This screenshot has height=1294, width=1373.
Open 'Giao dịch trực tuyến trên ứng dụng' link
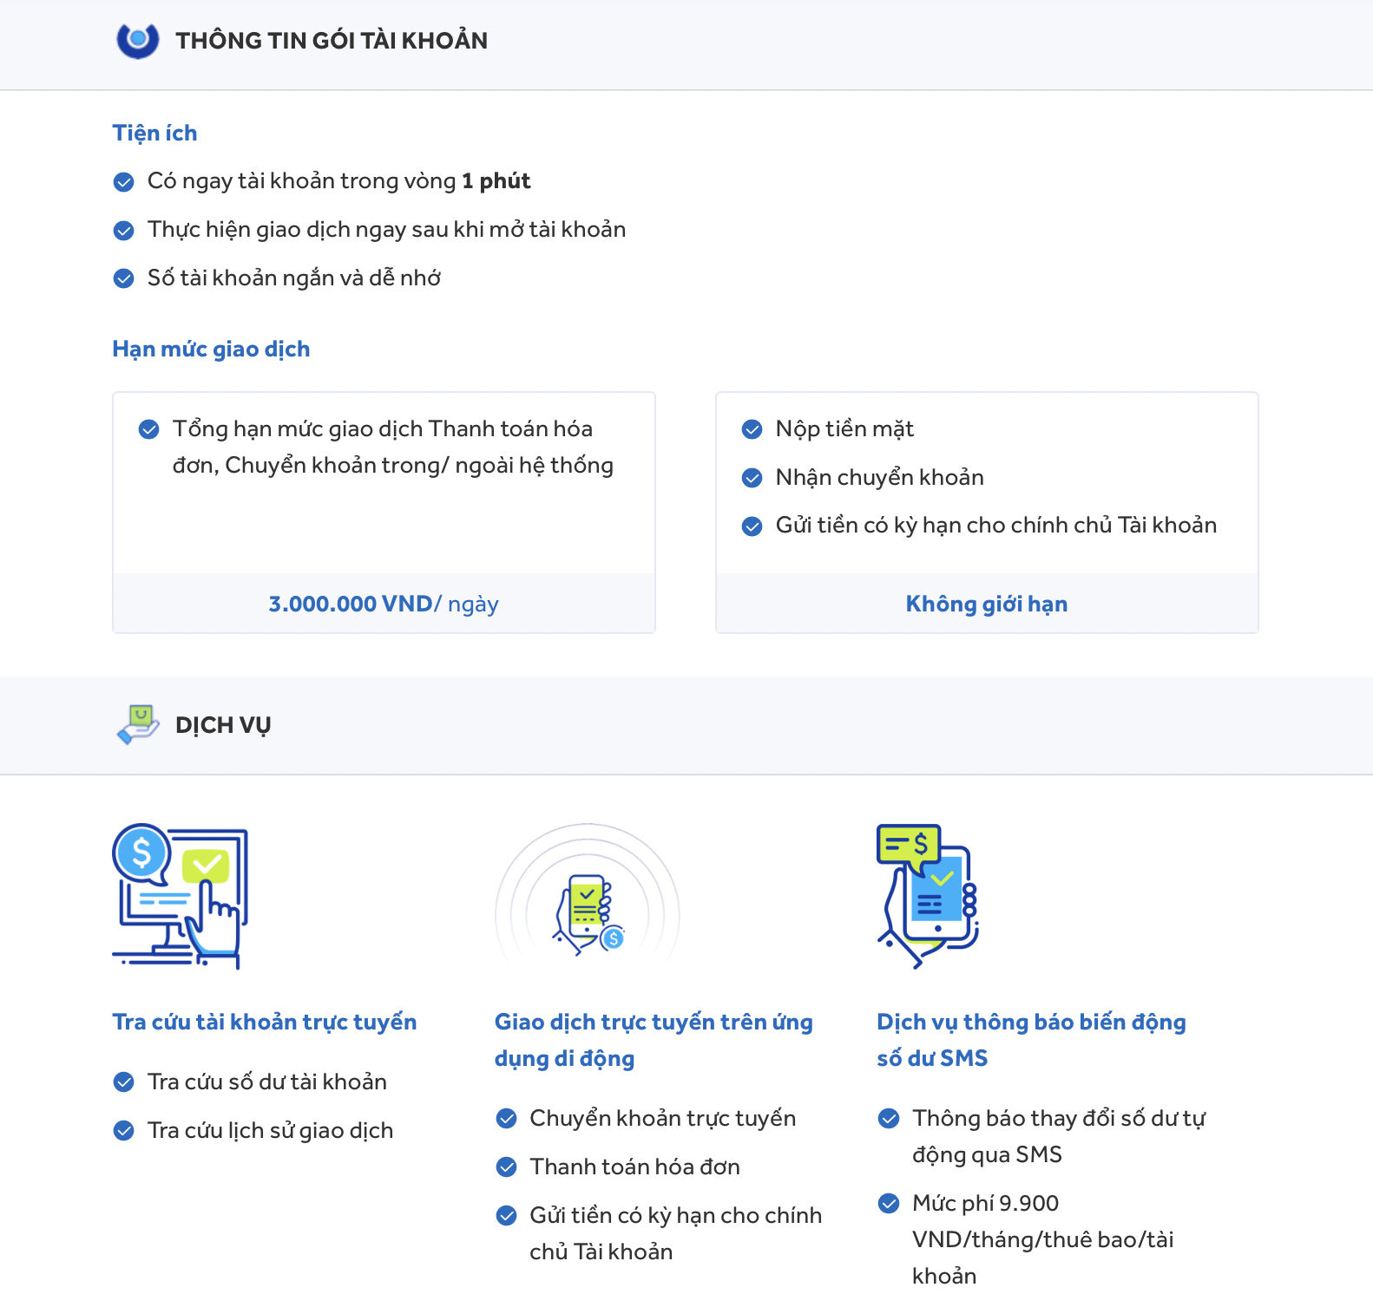coord(654,1040)
